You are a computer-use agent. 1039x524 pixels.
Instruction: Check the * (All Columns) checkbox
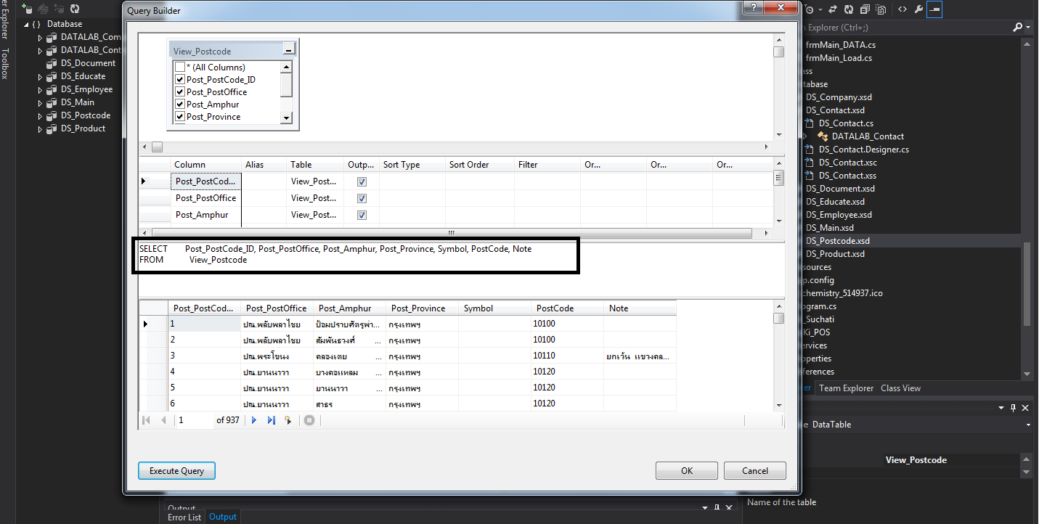point(179,67)
